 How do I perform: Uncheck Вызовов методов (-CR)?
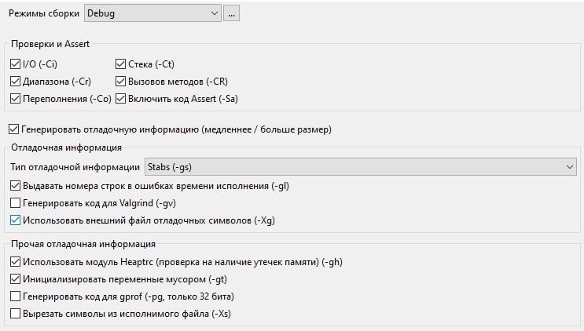pos(121,82)
